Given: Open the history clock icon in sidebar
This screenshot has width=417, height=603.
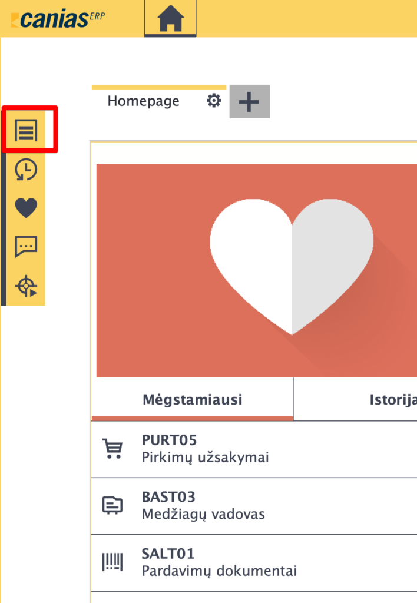Looking at the screenshot, I should tap(26, 170).
